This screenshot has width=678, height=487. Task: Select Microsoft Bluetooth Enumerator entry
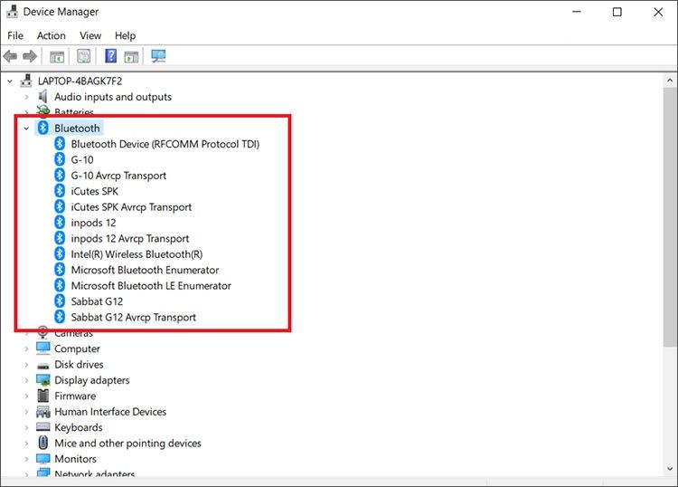tap(145, 270)
